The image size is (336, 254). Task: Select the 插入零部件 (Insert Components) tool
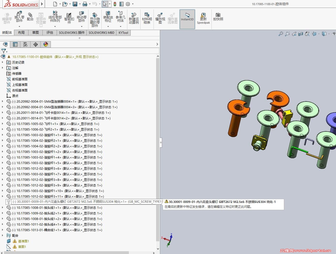(x=19, y=18)
